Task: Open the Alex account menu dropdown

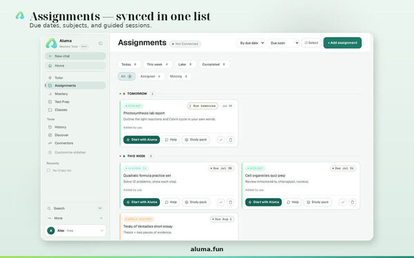Action: coord(102,231)
